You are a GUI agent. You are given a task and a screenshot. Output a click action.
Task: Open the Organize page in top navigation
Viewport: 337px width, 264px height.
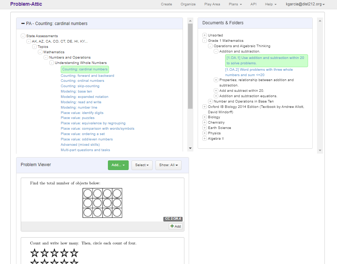(x=188, y=4)
